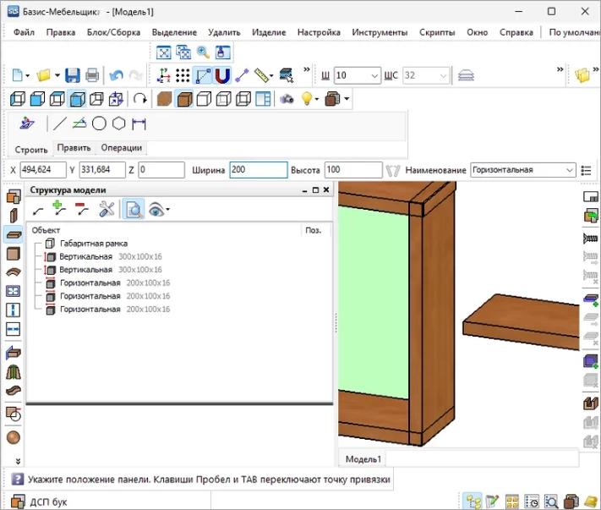Open the Справка menu
Screen dimensions: 601x510
[516, 32]
